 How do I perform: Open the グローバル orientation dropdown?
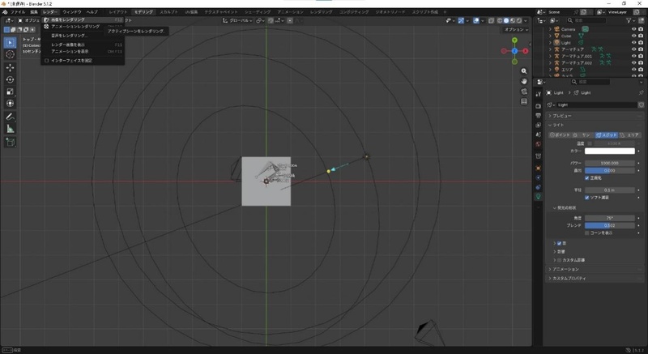[x=237, y=20]
